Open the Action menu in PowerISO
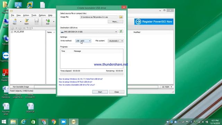 (x=26, y=15)
